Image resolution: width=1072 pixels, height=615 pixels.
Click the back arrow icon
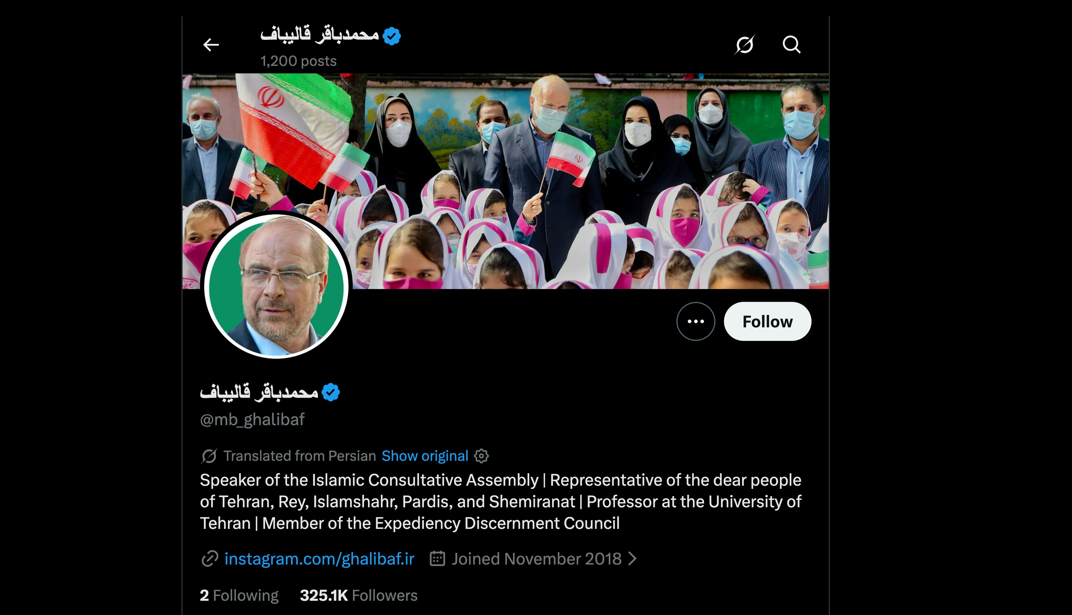[x=211, y=44]
